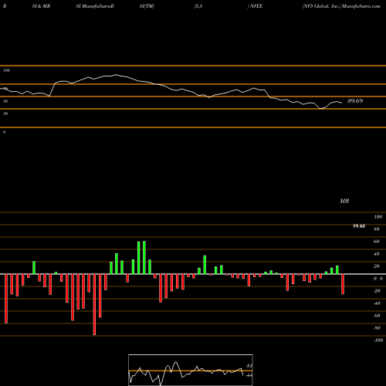
Task: Click the '44' value in mini chart
Action: [249, 375]
